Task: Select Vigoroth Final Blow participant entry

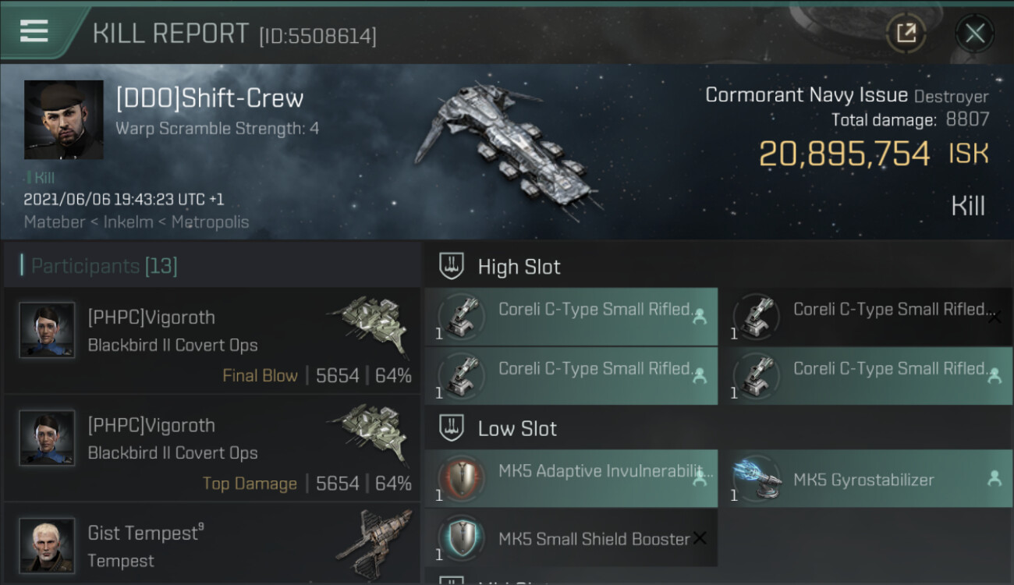Action: point(212,341)
